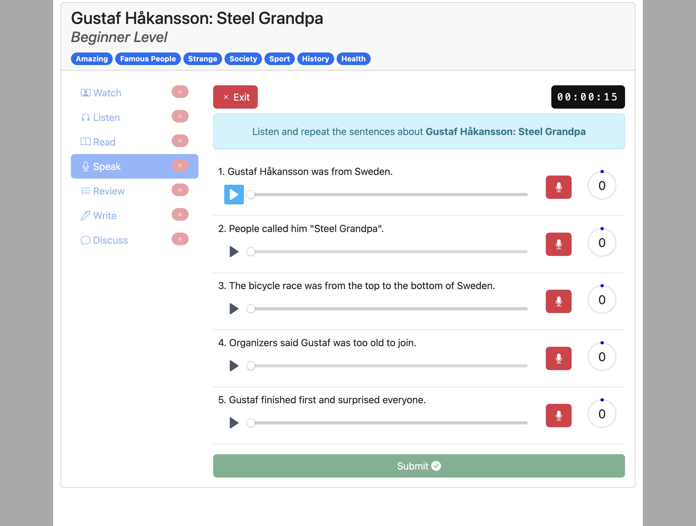Click text "2. People called him "Steel Grandpa"."
This screenshot has height=526, width=696.
[x=301, y=229]
